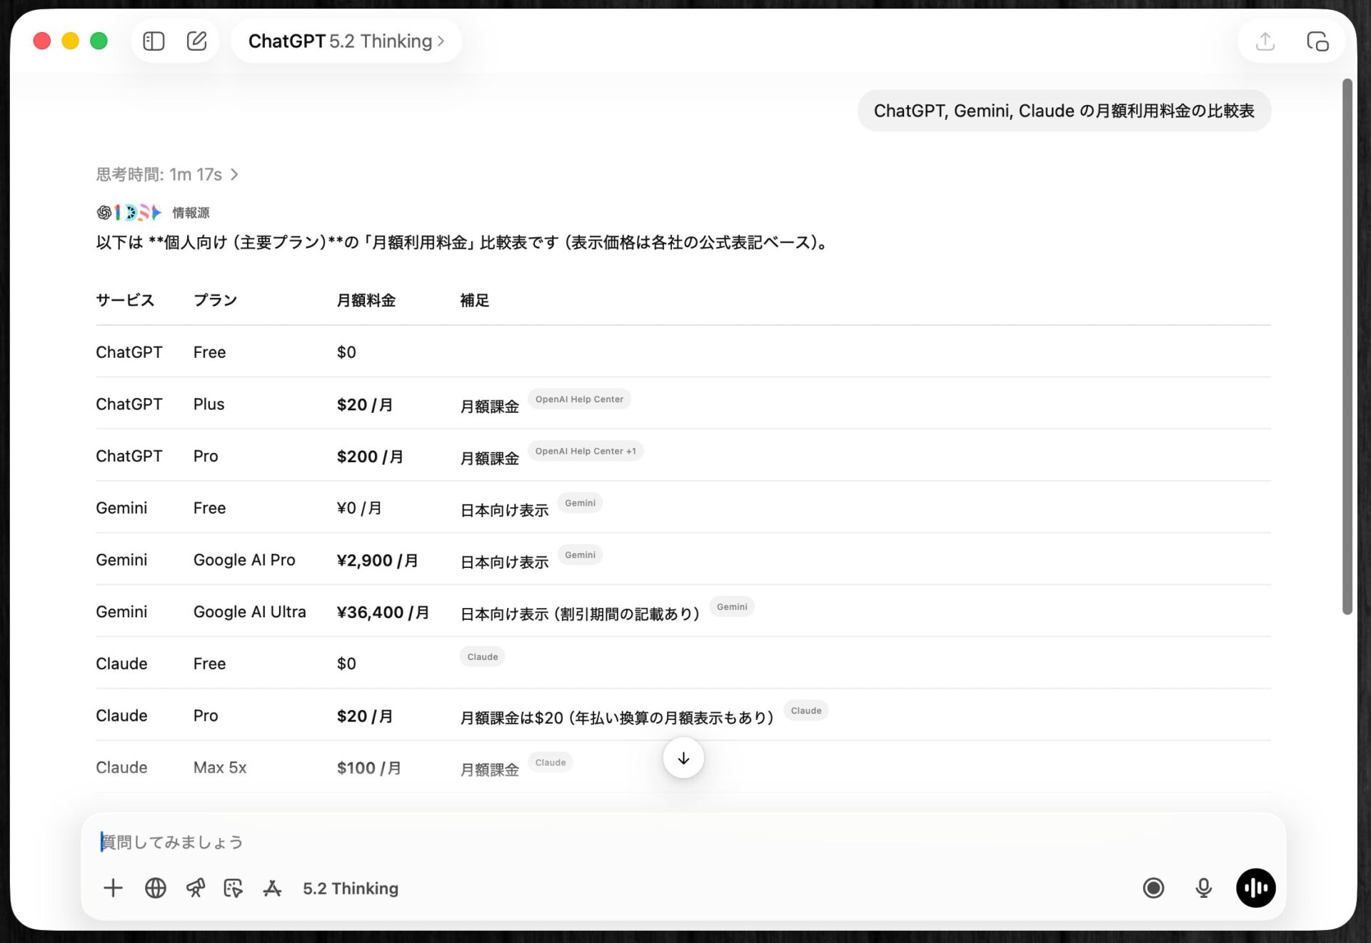Start voice mode waveform button

tap(1255, 888)
